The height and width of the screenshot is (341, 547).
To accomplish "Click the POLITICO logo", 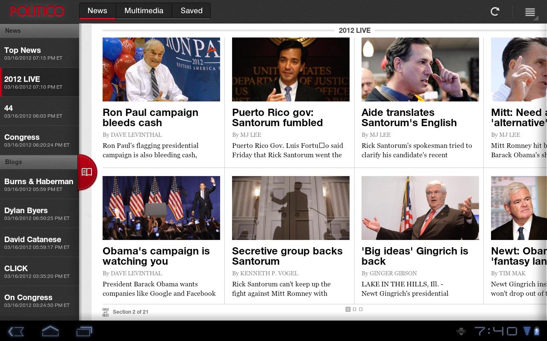I will pyautogui.click(x=38, y=12).
